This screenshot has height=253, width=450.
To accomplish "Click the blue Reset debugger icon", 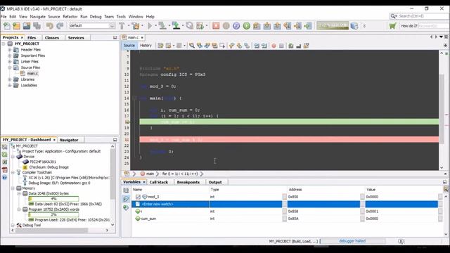I will pyautogui.click(x=236, y=26).
